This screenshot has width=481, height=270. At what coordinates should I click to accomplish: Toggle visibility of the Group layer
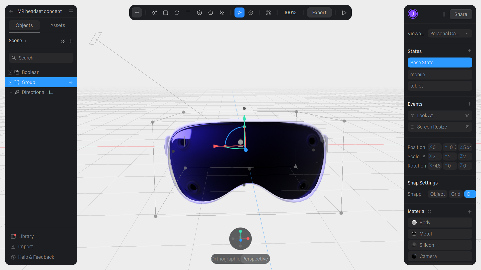(x=71, y=82)
